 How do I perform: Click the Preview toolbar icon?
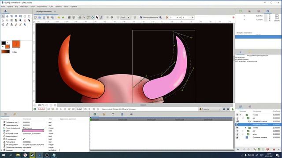pyautogui.click(x=74, y=18)
